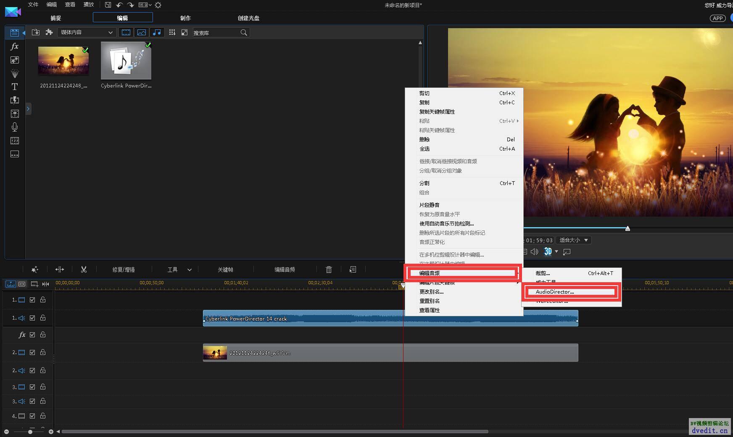Expand the 工具 tools dropdown
733x437 pixels.
[x=179, y=270]
